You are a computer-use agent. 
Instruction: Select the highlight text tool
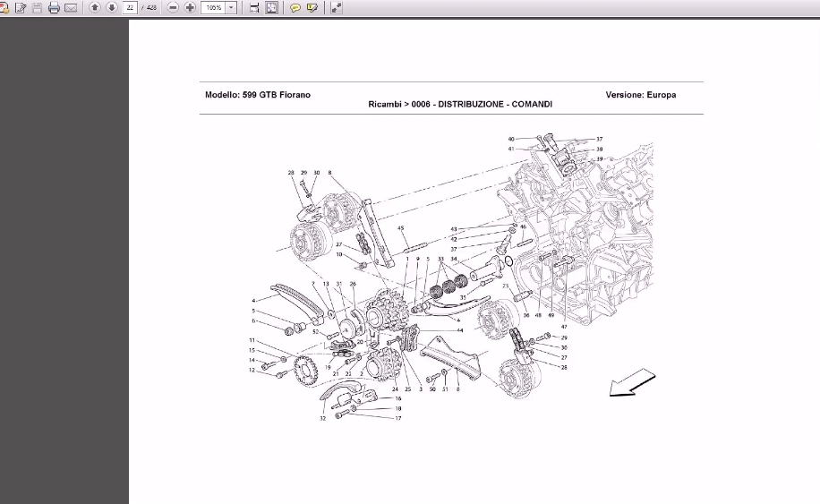(312, 8)
